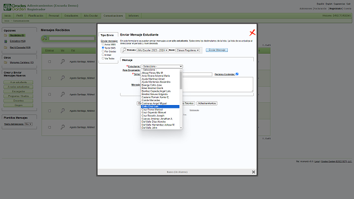
Task: Open the Enviados messages link
Action: [x=18, y=41]
